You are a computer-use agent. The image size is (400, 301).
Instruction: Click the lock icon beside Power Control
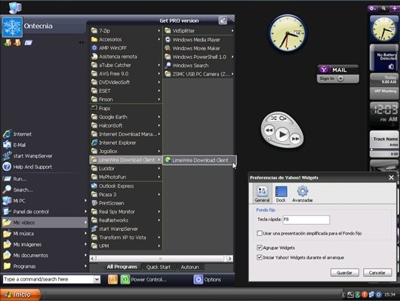(x=112, y=279)
